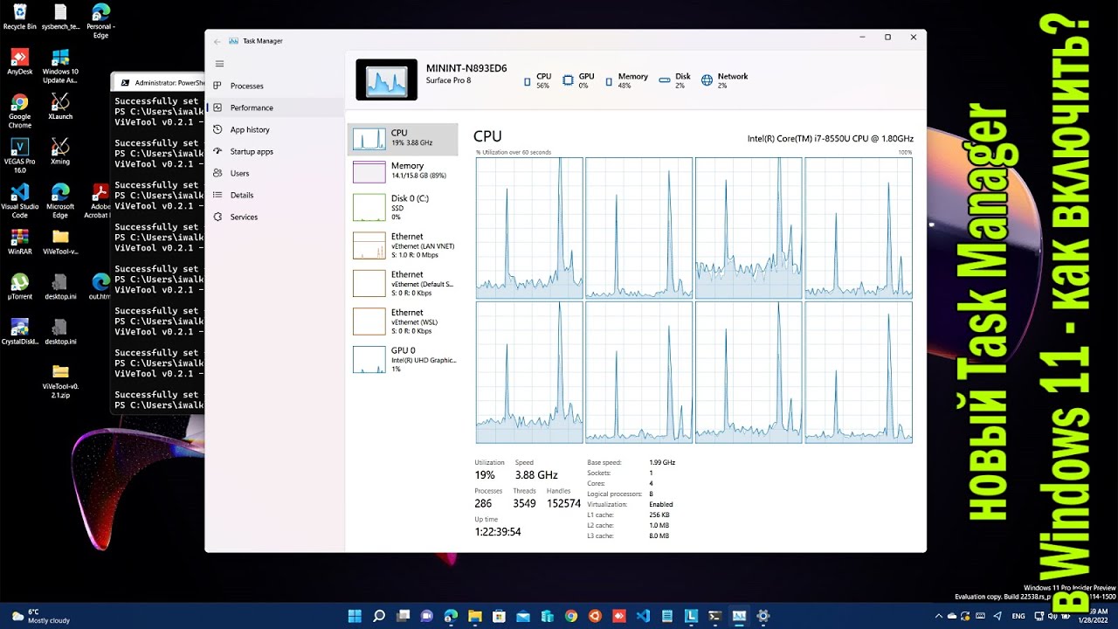Open the Task Manager hamburger navigation menu
1118x629 pixels.
(x=219, y=64)
